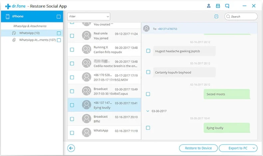Click the WhatsApp contact avatar in list
This screenshot has height=156, width=263.
point(86,132)
